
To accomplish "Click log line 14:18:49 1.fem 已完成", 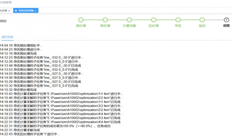I will pyautogui.click(x=60, y=102).
